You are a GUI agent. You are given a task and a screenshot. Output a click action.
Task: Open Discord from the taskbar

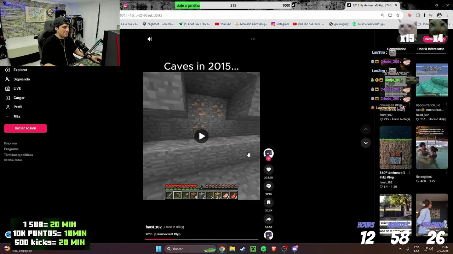tap(295, 249)
